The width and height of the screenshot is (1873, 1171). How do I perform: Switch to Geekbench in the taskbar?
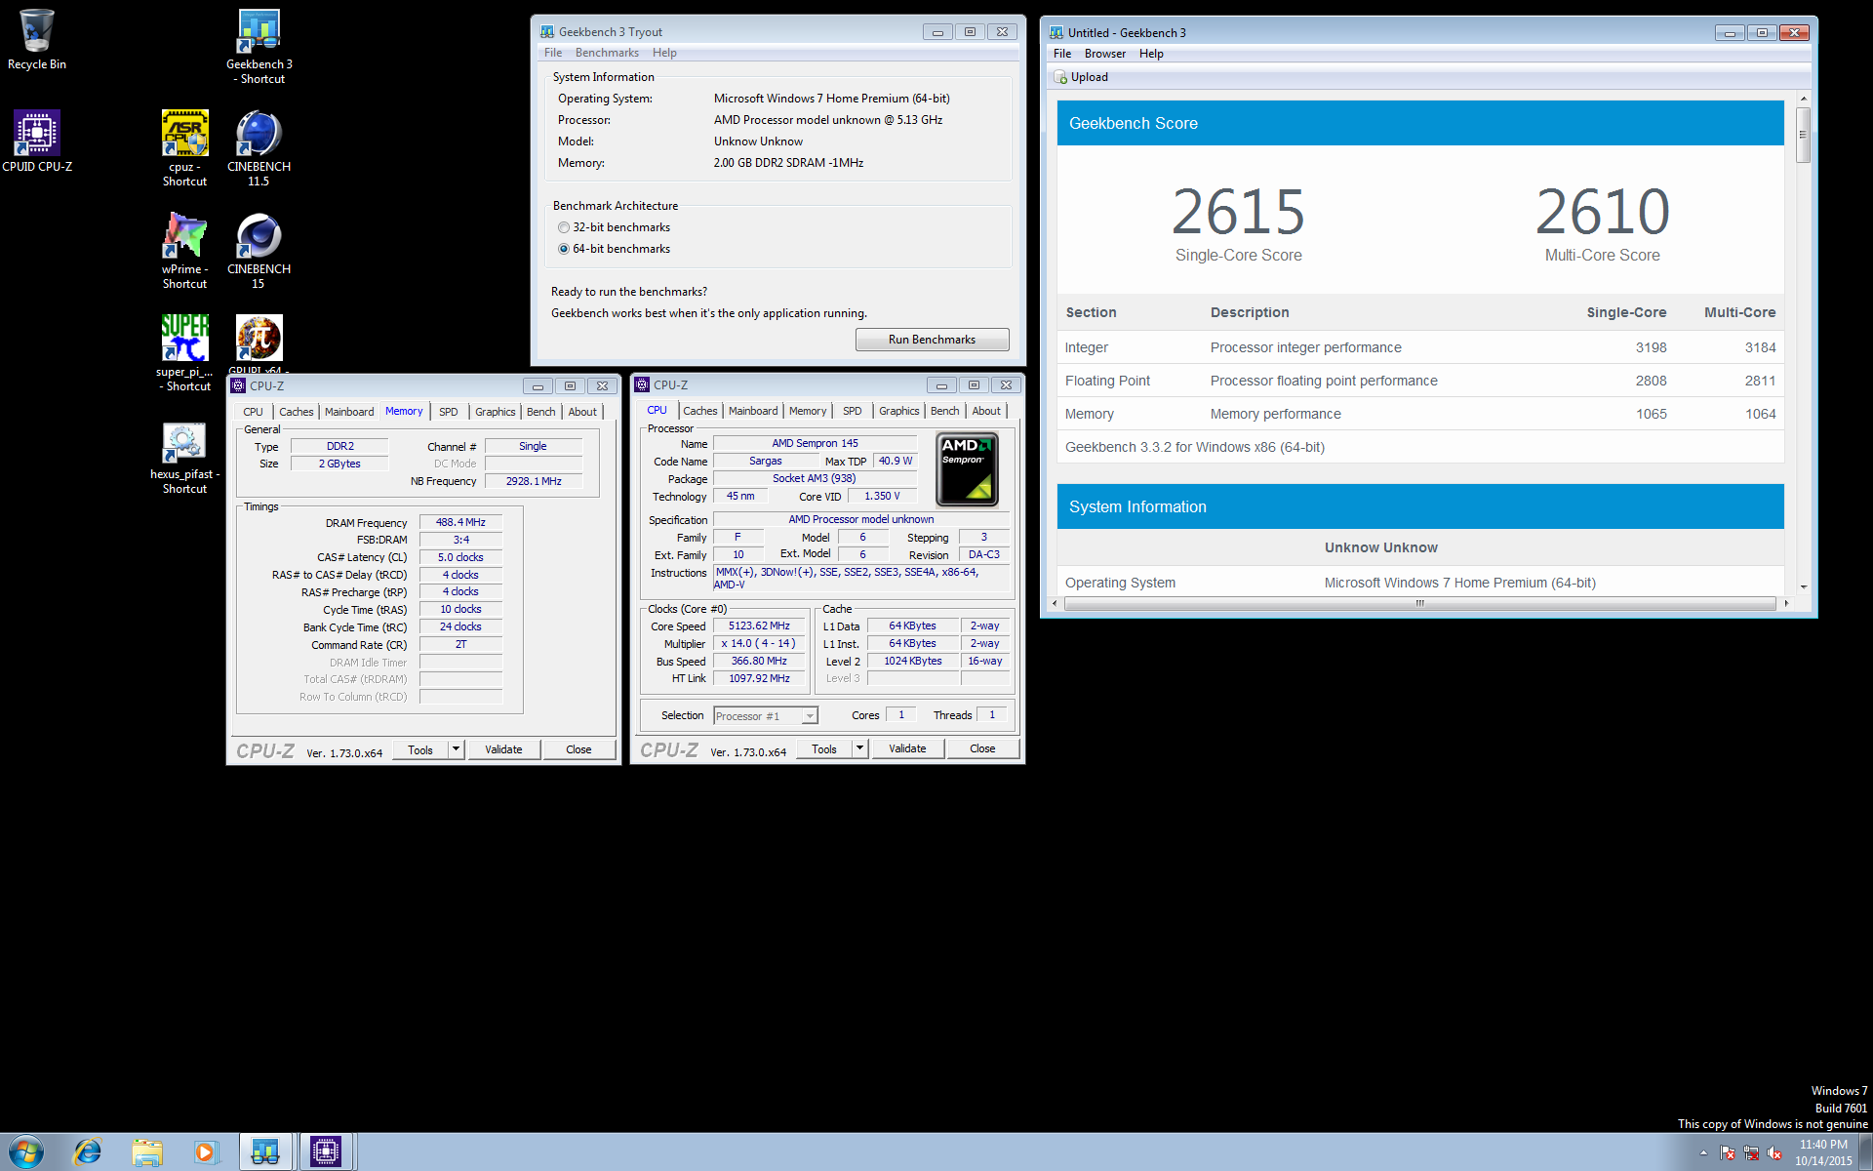[265, 1152]
